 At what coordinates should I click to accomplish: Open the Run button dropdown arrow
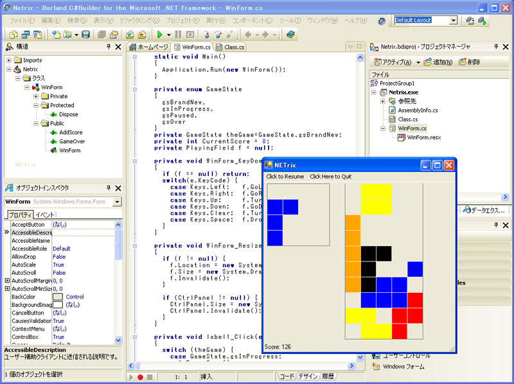click(x=169, y=35)
